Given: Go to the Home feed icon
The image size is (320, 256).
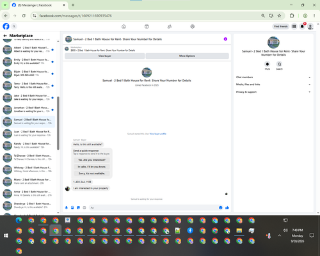Looking at the screenshot, I should 124,26.
